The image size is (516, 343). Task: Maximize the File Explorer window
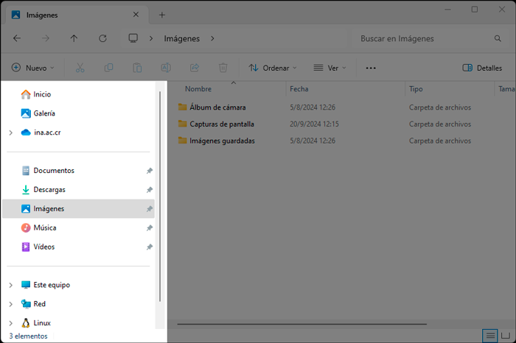(x=475, y=10)
